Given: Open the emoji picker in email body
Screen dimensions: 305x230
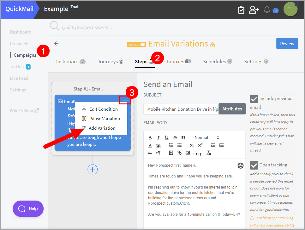Looking at the screenshot, I should 241,165.
